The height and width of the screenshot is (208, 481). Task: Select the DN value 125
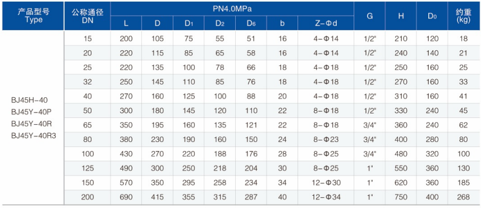pos(88,168)
